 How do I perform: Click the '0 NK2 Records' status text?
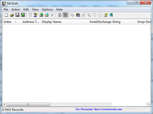tap(13, 110)
